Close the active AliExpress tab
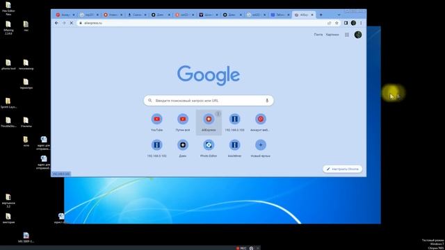 point(312,15)
